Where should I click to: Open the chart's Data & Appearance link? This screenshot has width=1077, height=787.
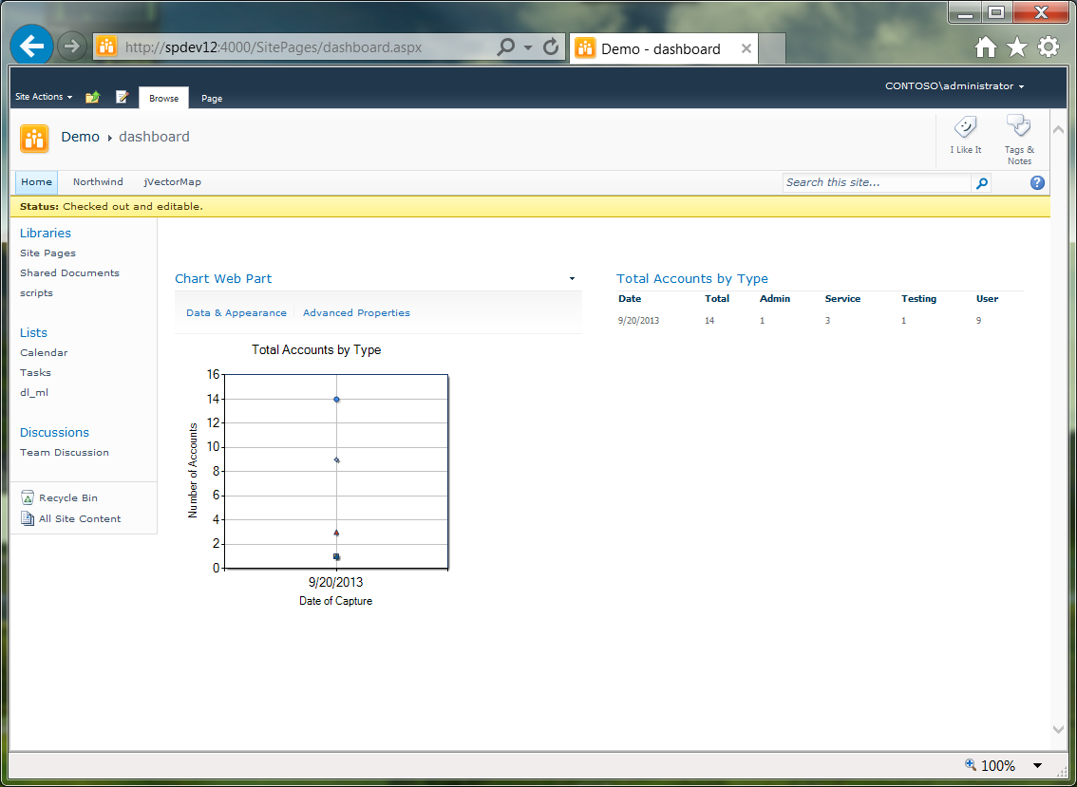[x=236, y=312]
